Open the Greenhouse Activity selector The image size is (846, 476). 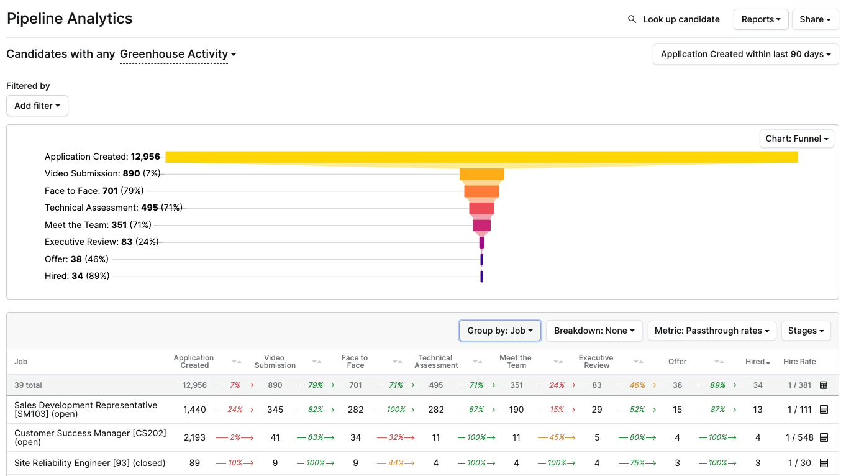[x=177, y=54]
